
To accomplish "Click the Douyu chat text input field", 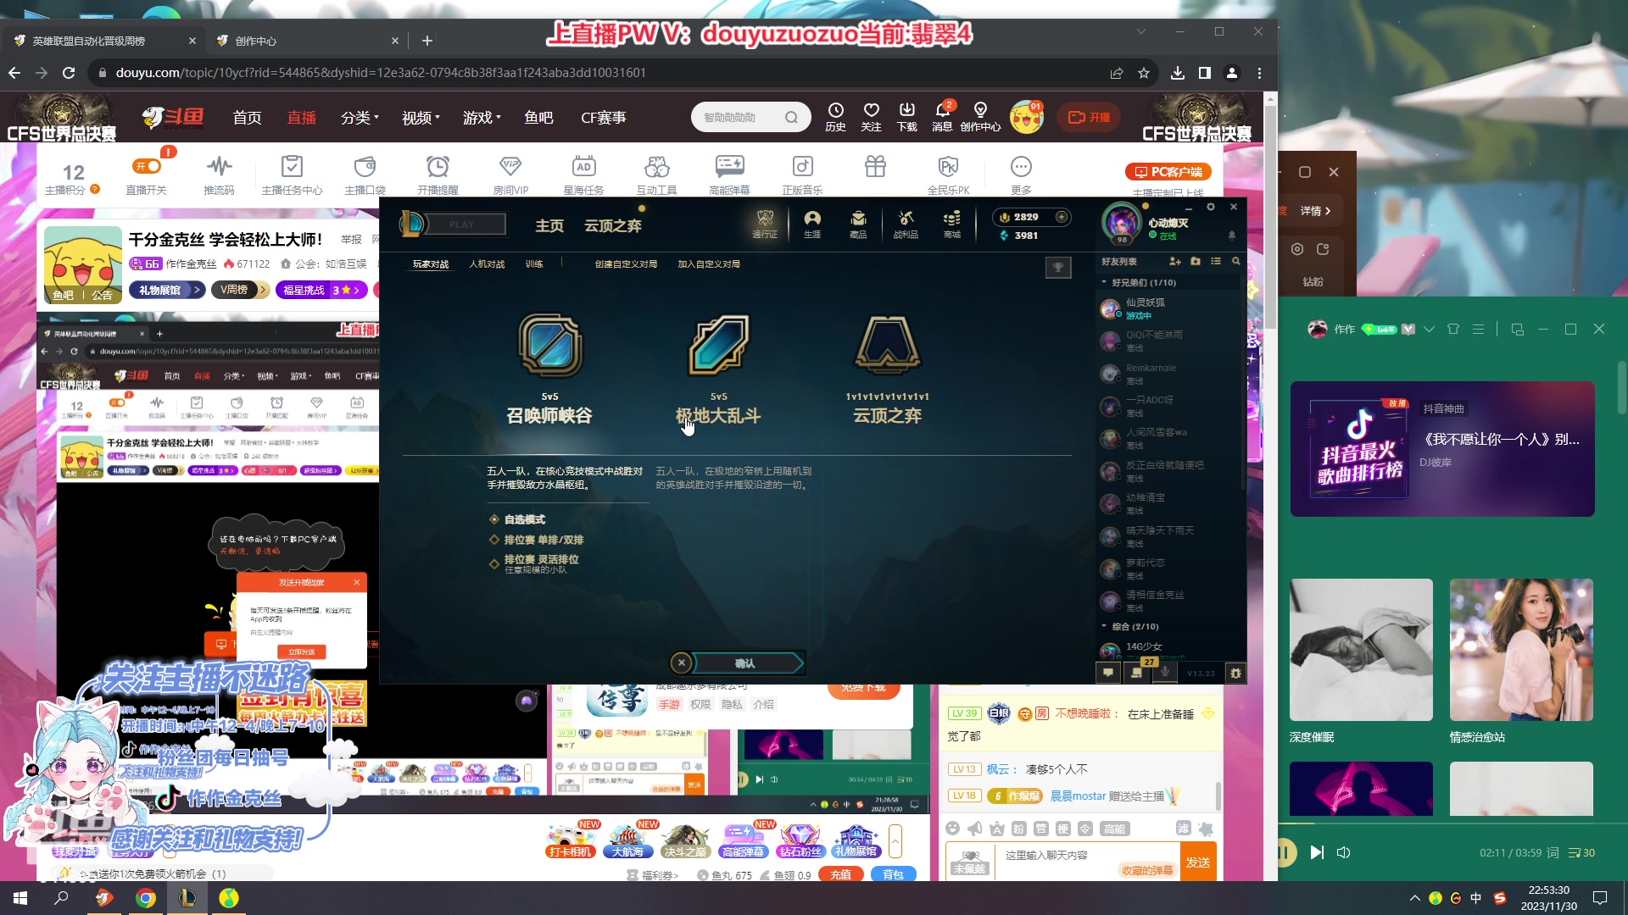I will (1088, 856).
